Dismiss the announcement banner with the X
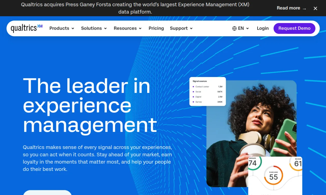Image resolution: width=326 pixels, height=195 pixels. (x=315, y=8)
